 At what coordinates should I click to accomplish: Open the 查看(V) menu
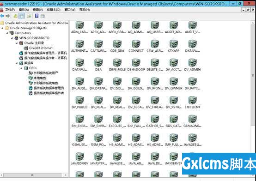tap(38, 10)
